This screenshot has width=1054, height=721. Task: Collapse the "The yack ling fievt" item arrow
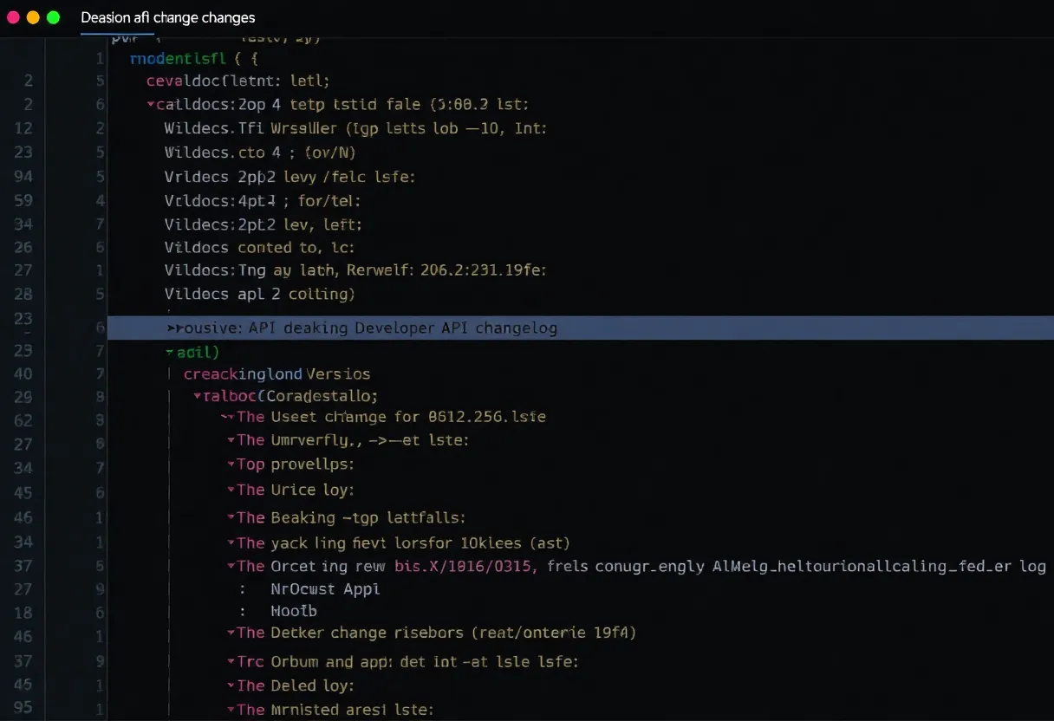pyautogui.click(x=231, y=543)
